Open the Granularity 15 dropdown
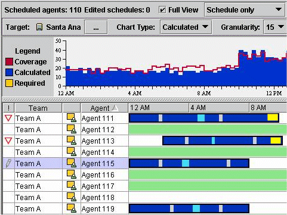 [x=275, y=27]
